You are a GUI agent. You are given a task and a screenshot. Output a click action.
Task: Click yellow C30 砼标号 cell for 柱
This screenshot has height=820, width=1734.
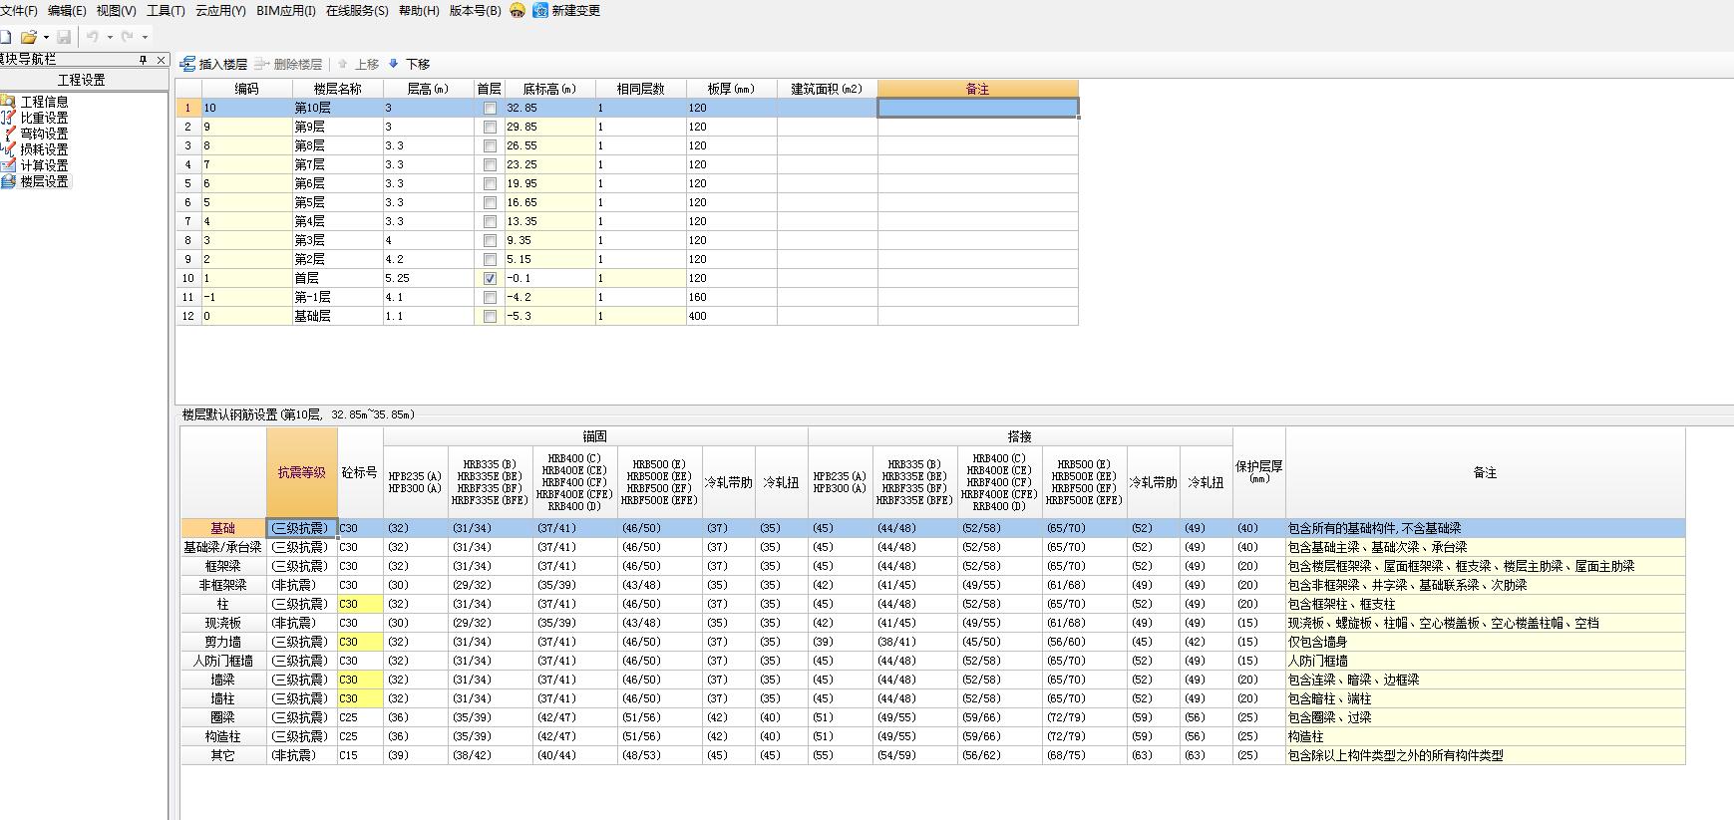pos(360,604)
